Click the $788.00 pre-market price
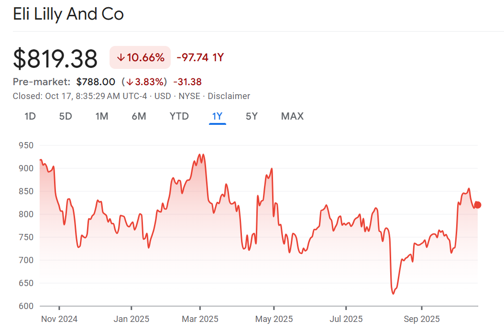Viewport: 504px width, 332px height. [x=96, y=82]
